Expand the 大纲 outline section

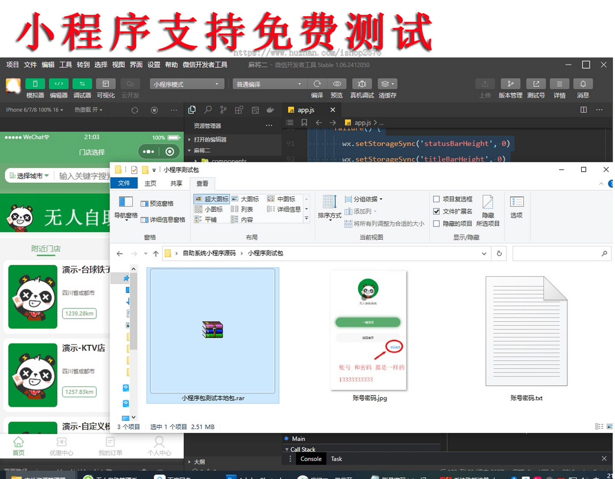click(196, 462)
